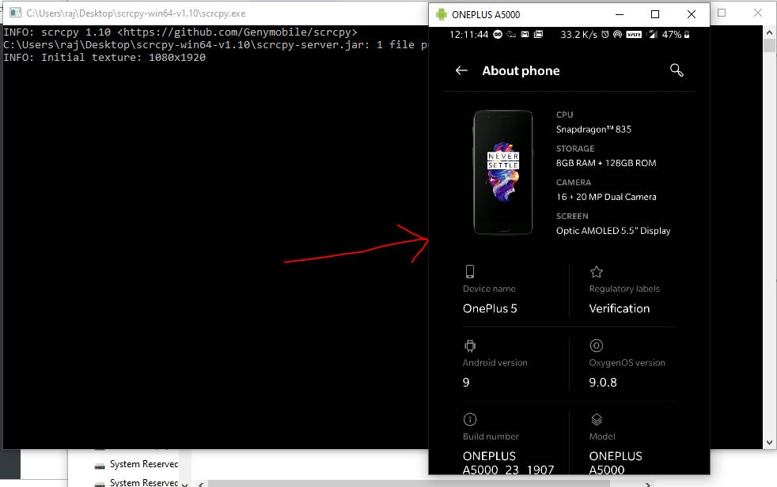Click the signal strength icon in status bar
This screenshot has width=777, height=487.
tap(653, 34)
